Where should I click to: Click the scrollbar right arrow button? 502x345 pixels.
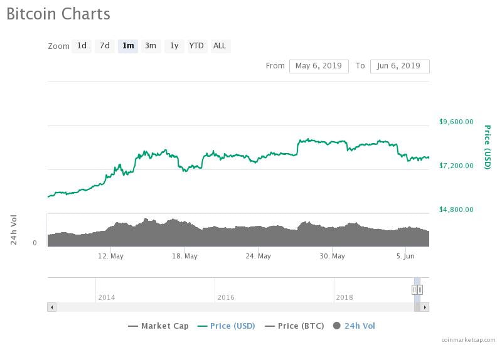click(x=425, y=307)
